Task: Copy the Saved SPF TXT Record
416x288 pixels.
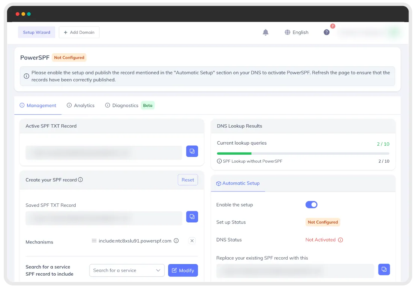Action: pos(192,216)
